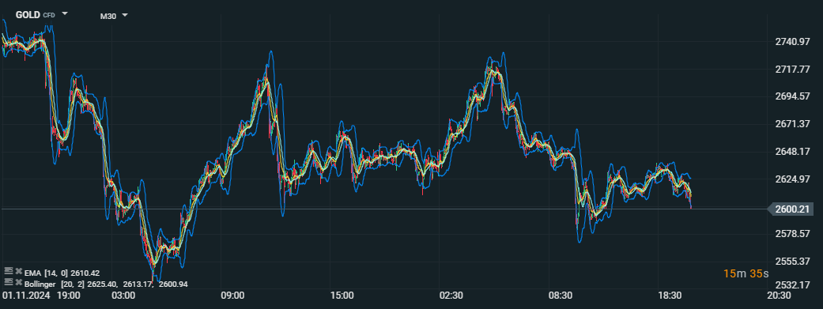This screenshot has width=823, height=309.
Task: Open the M30 timeframe dropdown
Action: (x=125, y=15)
